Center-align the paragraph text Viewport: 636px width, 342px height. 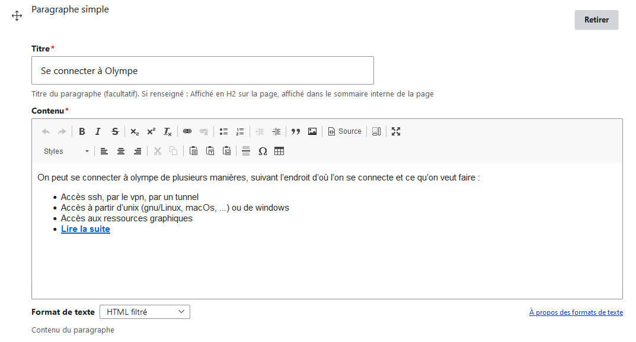pyautogui.click(x=121, y=151)
